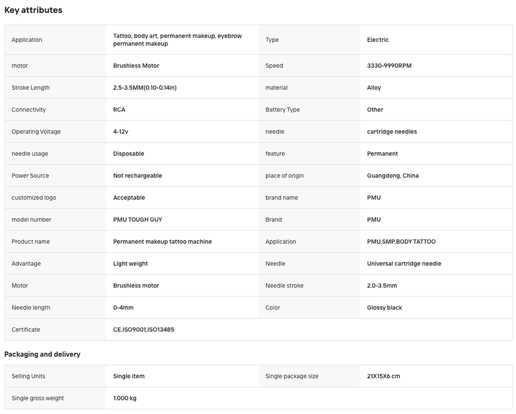Click the cartridge needles value

click(392, 132)
